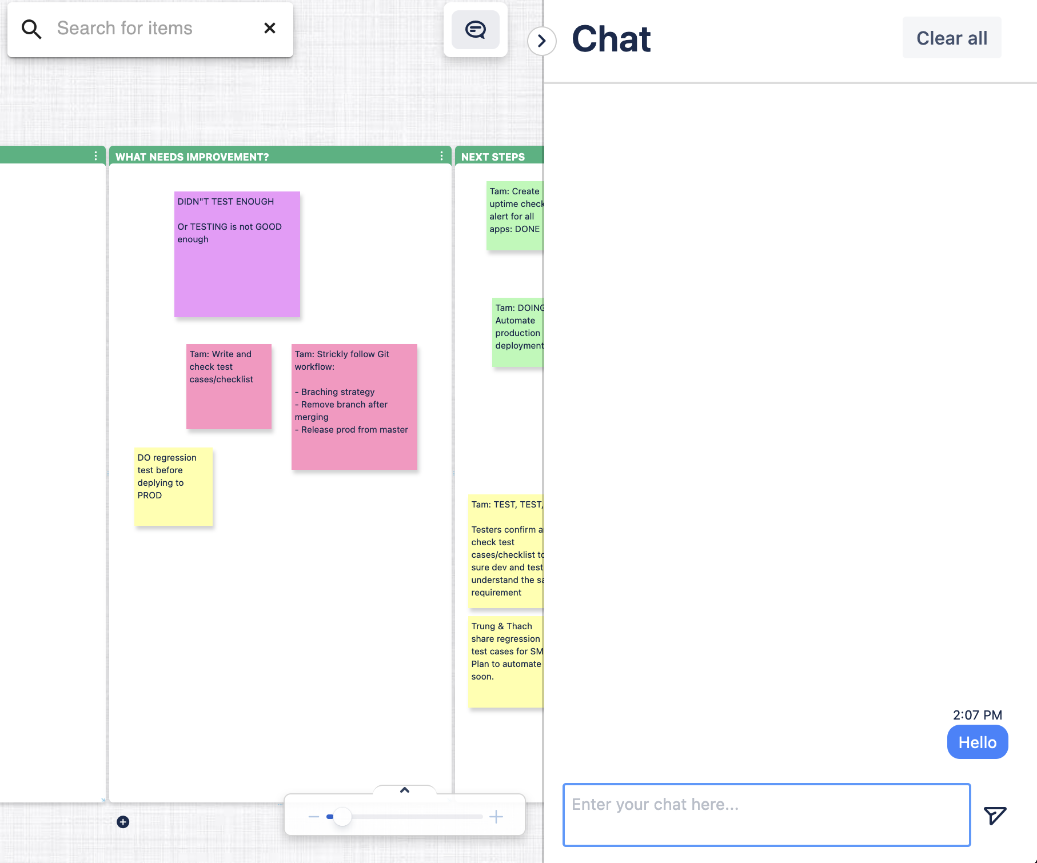Click in the Search for items field
The image size is (1037, 863).
point(154,29)
